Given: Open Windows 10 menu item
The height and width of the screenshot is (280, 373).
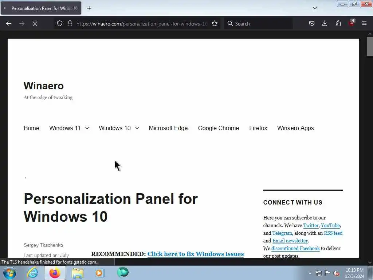Looking at the screenshot, I should click(115, 128).
